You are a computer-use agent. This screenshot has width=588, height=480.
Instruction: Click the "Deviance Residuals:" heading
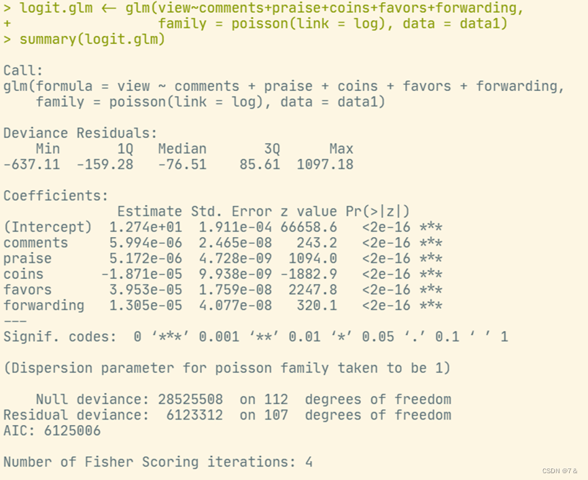[80, 133]
